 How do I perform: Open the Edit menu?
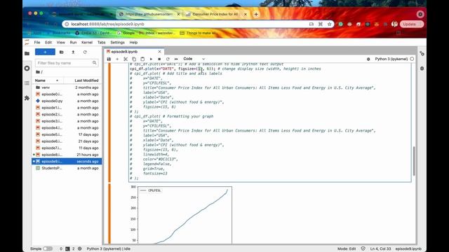click(48, 42)
